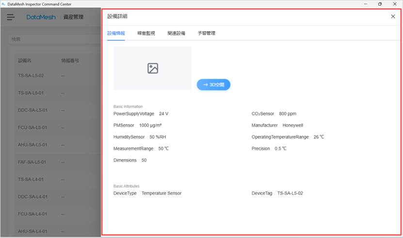The image size is (403, 238).
Task: Select the DDC-SA-L5-01 device row
Action: tap(32, 110)
